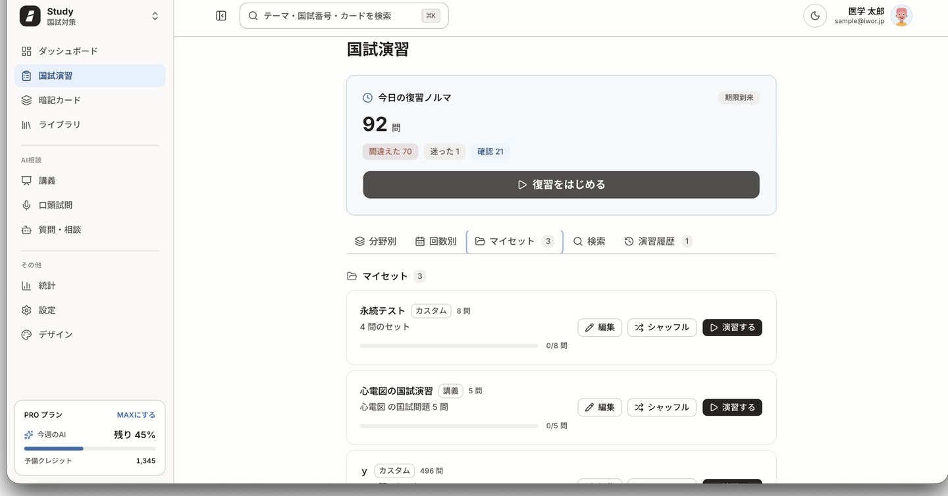Switch to the 回数別 tab
Viewport: 948px width, 496px height.
pyautogui.click(x=436, y=241)
